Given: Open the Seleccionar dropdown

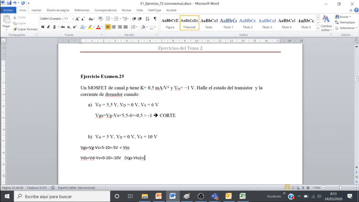Looking at the screenshot, I should click(x=346, y=28).
